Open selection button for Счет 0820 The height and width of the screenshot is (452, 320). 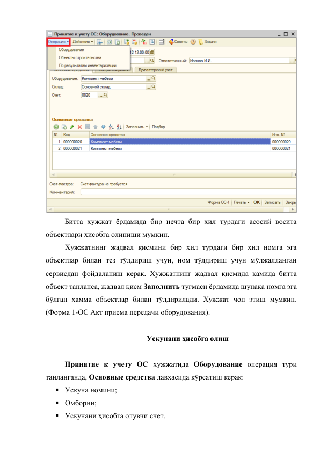click(x=100, y=95)
